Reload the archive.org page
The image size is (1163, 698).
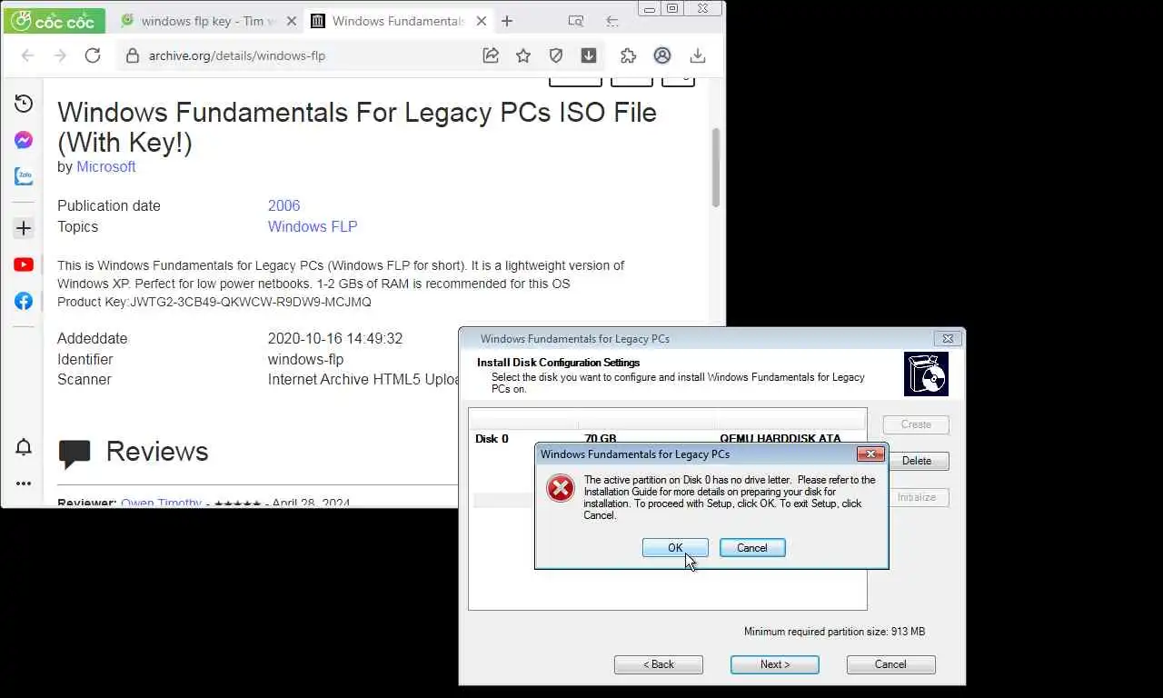pos(93,55)
